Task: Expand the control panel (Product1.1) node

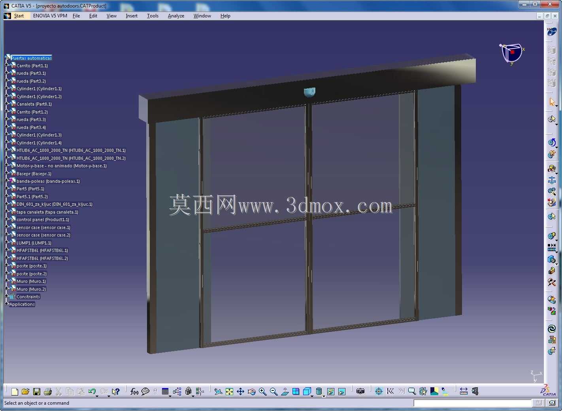Action: 6,219
